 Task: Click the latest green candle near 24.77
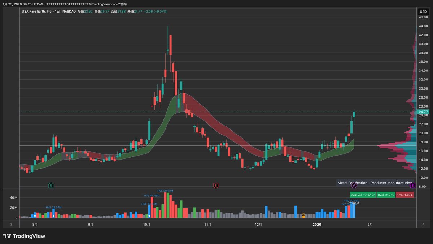[x=354, y=114]
